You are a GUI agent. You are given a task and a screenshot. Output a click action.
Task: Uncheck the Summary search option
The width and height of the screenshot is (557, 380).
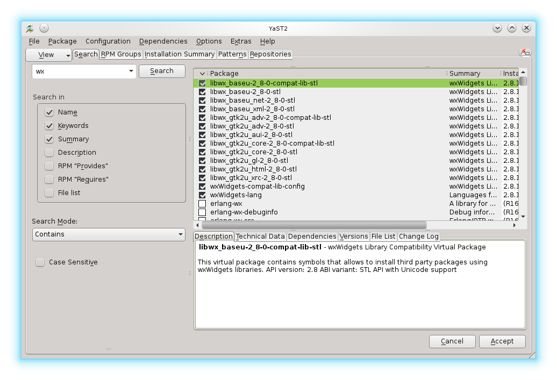[49, 139]
